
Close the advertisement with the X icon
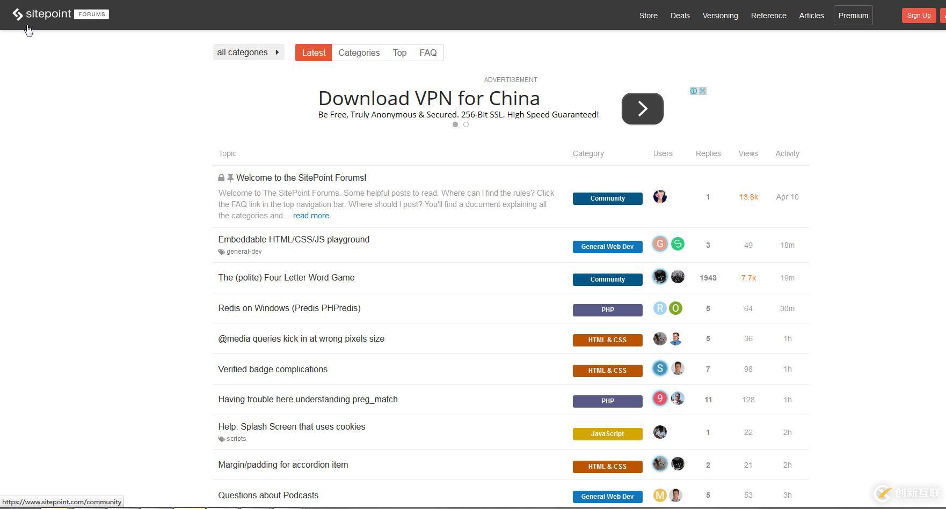point(702,91)
